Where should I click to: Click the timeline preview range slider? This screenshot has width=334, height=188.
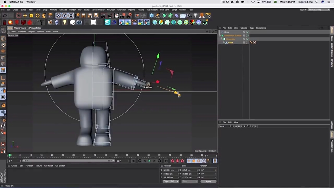[x=69, y=161]
